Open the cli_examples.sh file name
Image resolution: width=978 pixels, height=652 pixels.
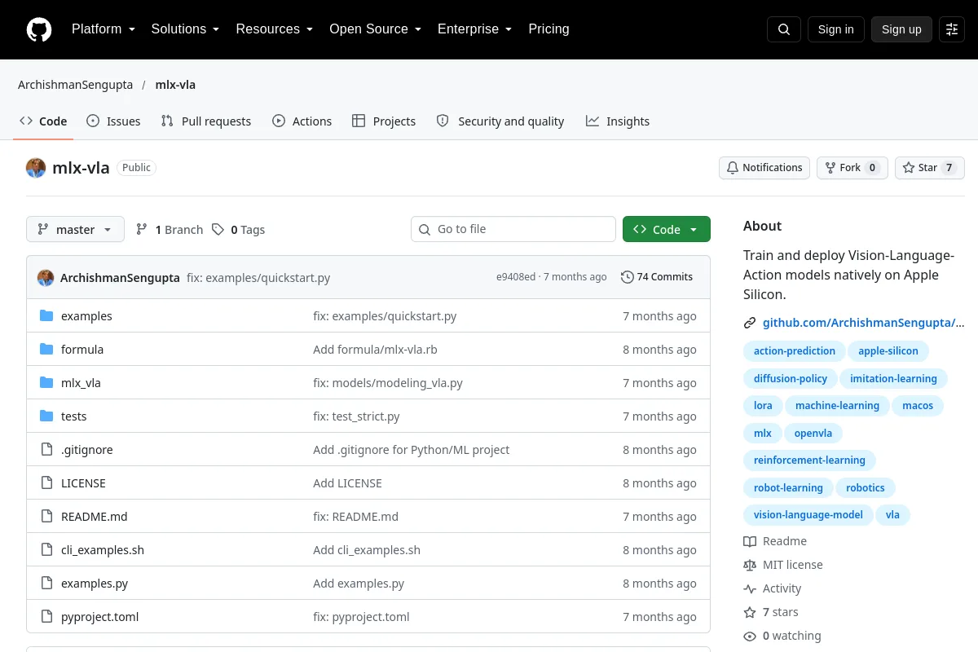coord(103,550)
